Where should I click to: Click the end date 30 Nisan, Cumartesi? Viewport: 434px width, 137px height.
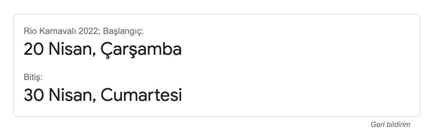(102, 95)
